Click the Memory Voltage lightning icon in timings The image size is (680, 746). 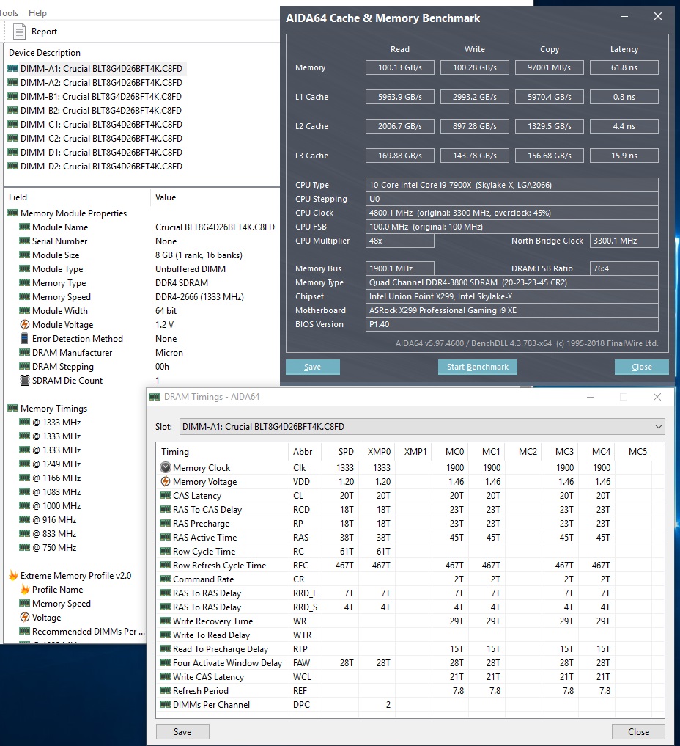(x=166, y=481)
